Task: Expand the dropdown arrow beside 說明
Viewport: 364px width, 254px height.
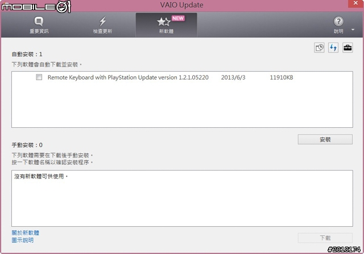Action: coord(353,30)
